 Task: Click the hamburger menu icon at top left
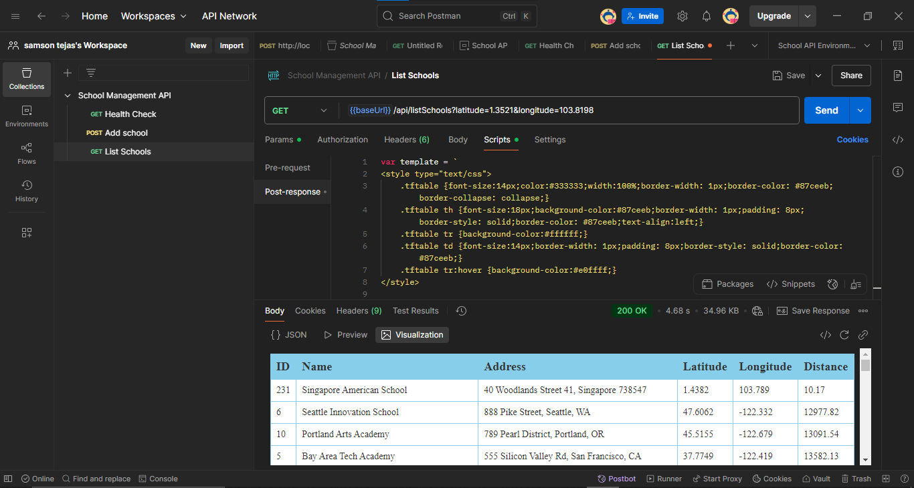pos(15,16)
